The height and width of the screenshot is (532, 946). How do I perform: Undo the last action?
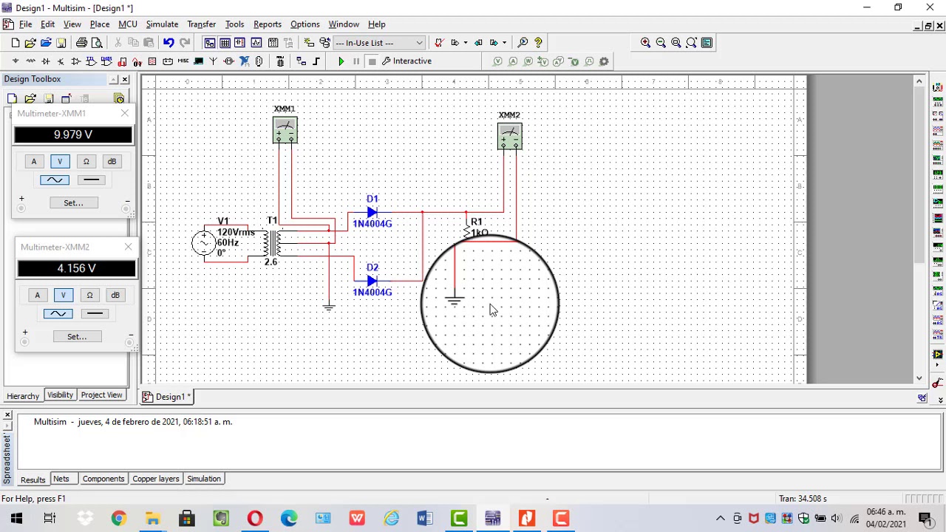click(169, 43)
